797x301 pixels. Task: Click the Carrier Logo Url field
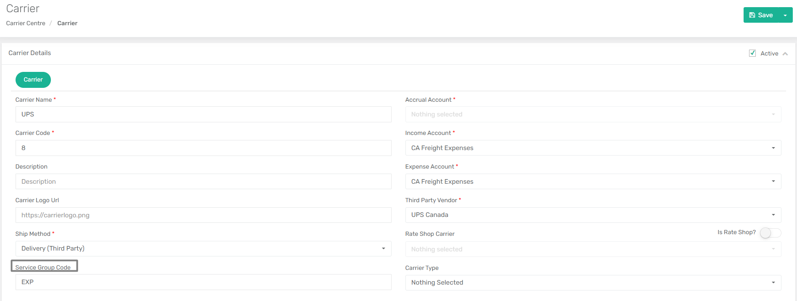203,215
